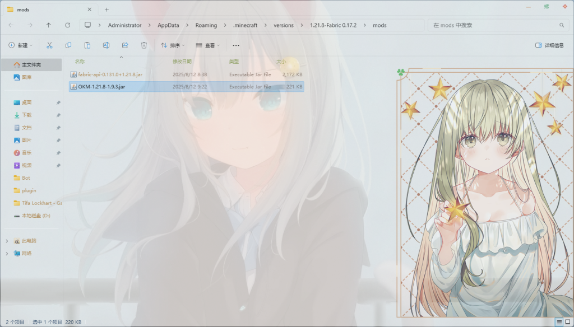Click the 'versions' breadcrumb in address bar
This screenshot has height=327, width=574.
pyautogui.click(x=283, y=25)
